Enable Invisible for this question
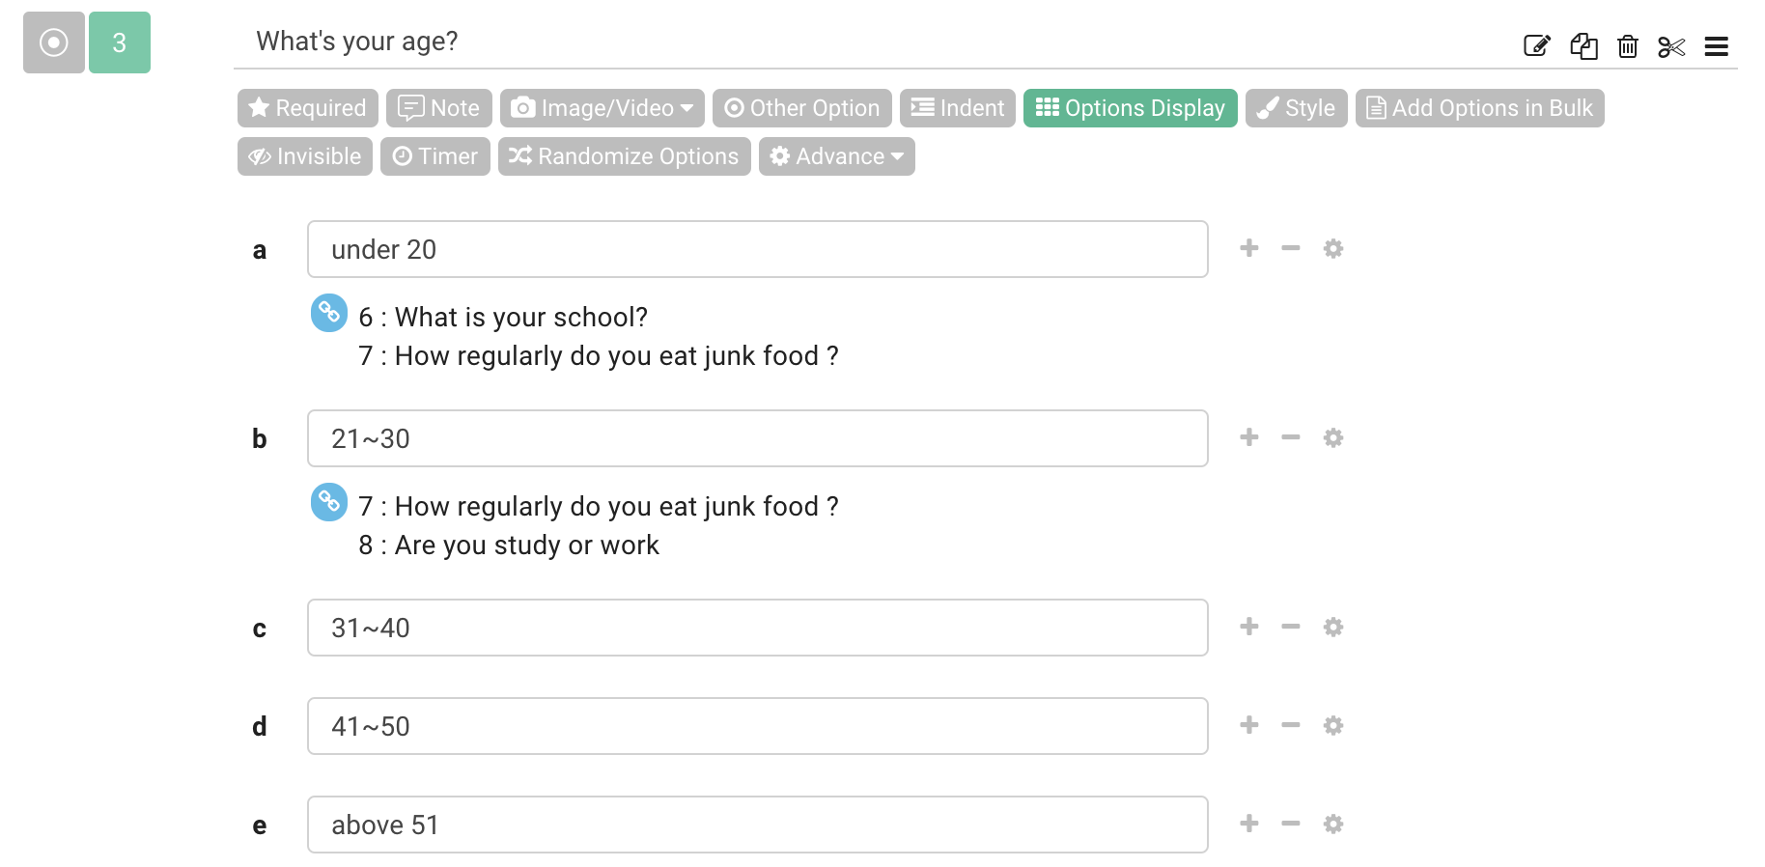This screenshot has width=1765, height=867. [304, 155]
